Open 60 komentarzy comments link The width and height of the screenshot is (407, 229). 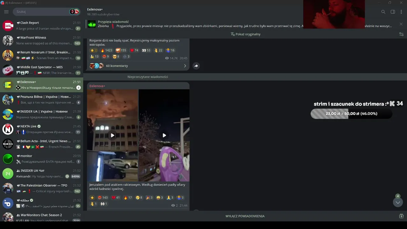(x=117, y=66)
